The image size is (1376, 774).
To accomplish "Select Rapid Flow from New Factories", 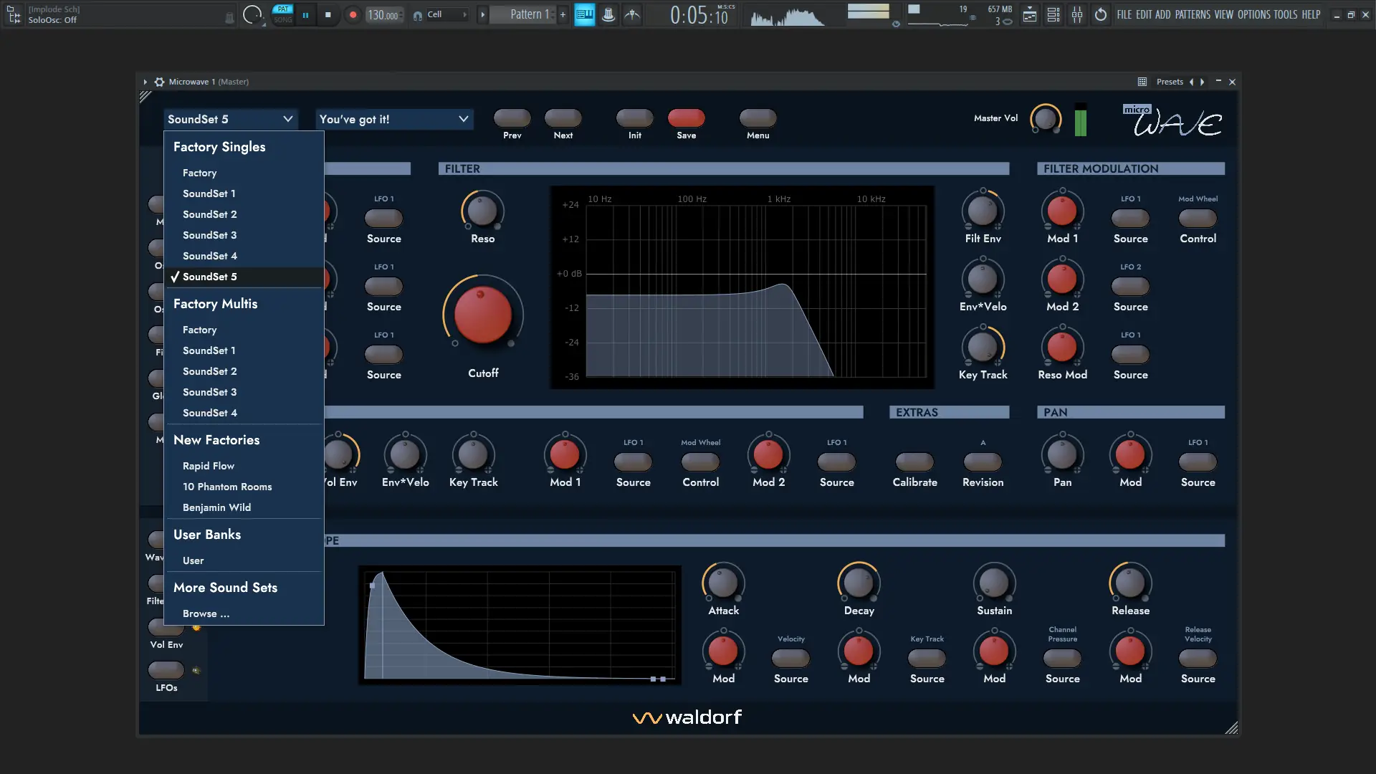I will 208,466.
